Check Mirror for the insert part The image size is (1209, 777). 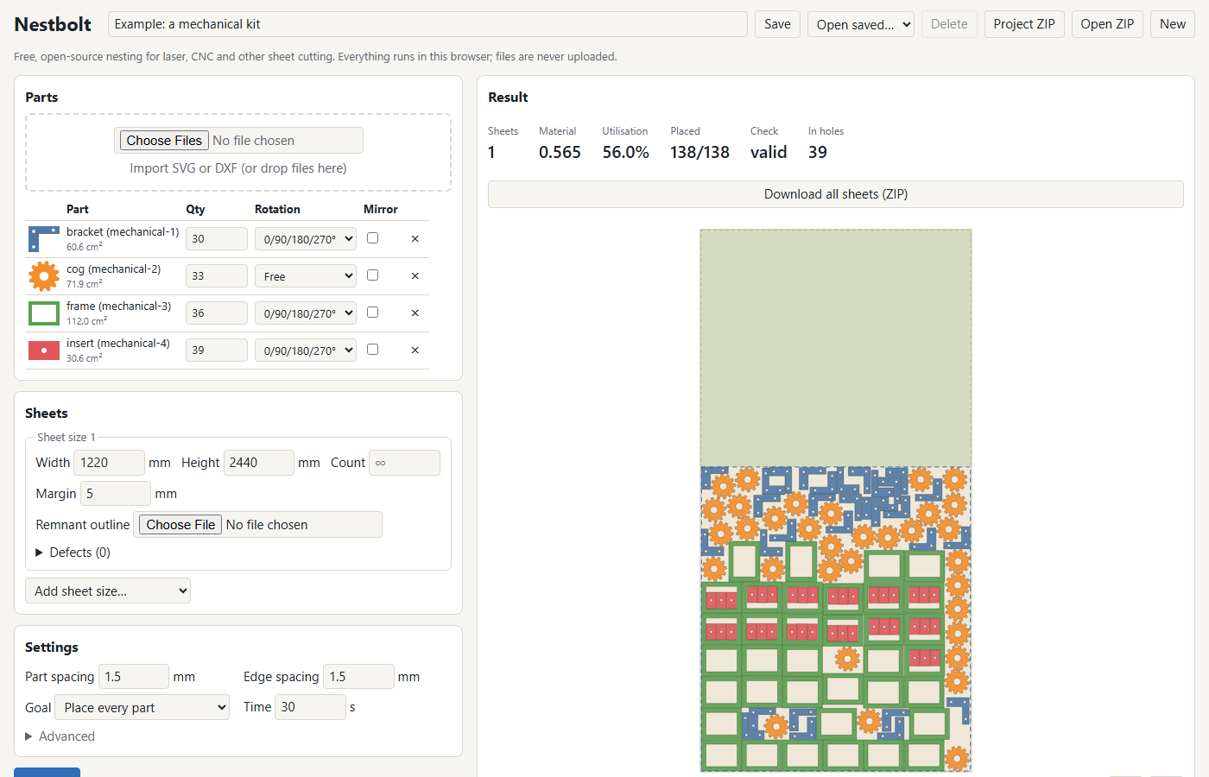coord(373,350)
